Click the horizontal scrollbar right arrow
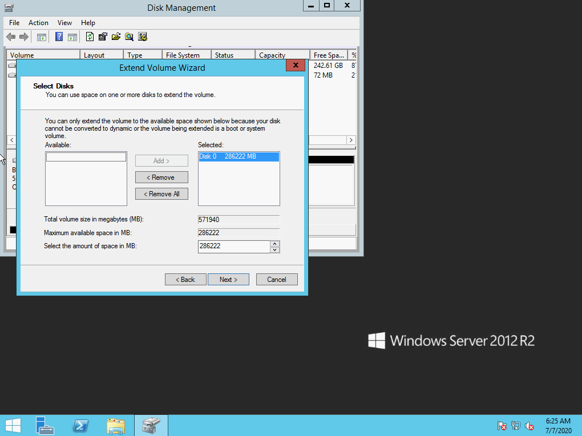 click(351, 140)
